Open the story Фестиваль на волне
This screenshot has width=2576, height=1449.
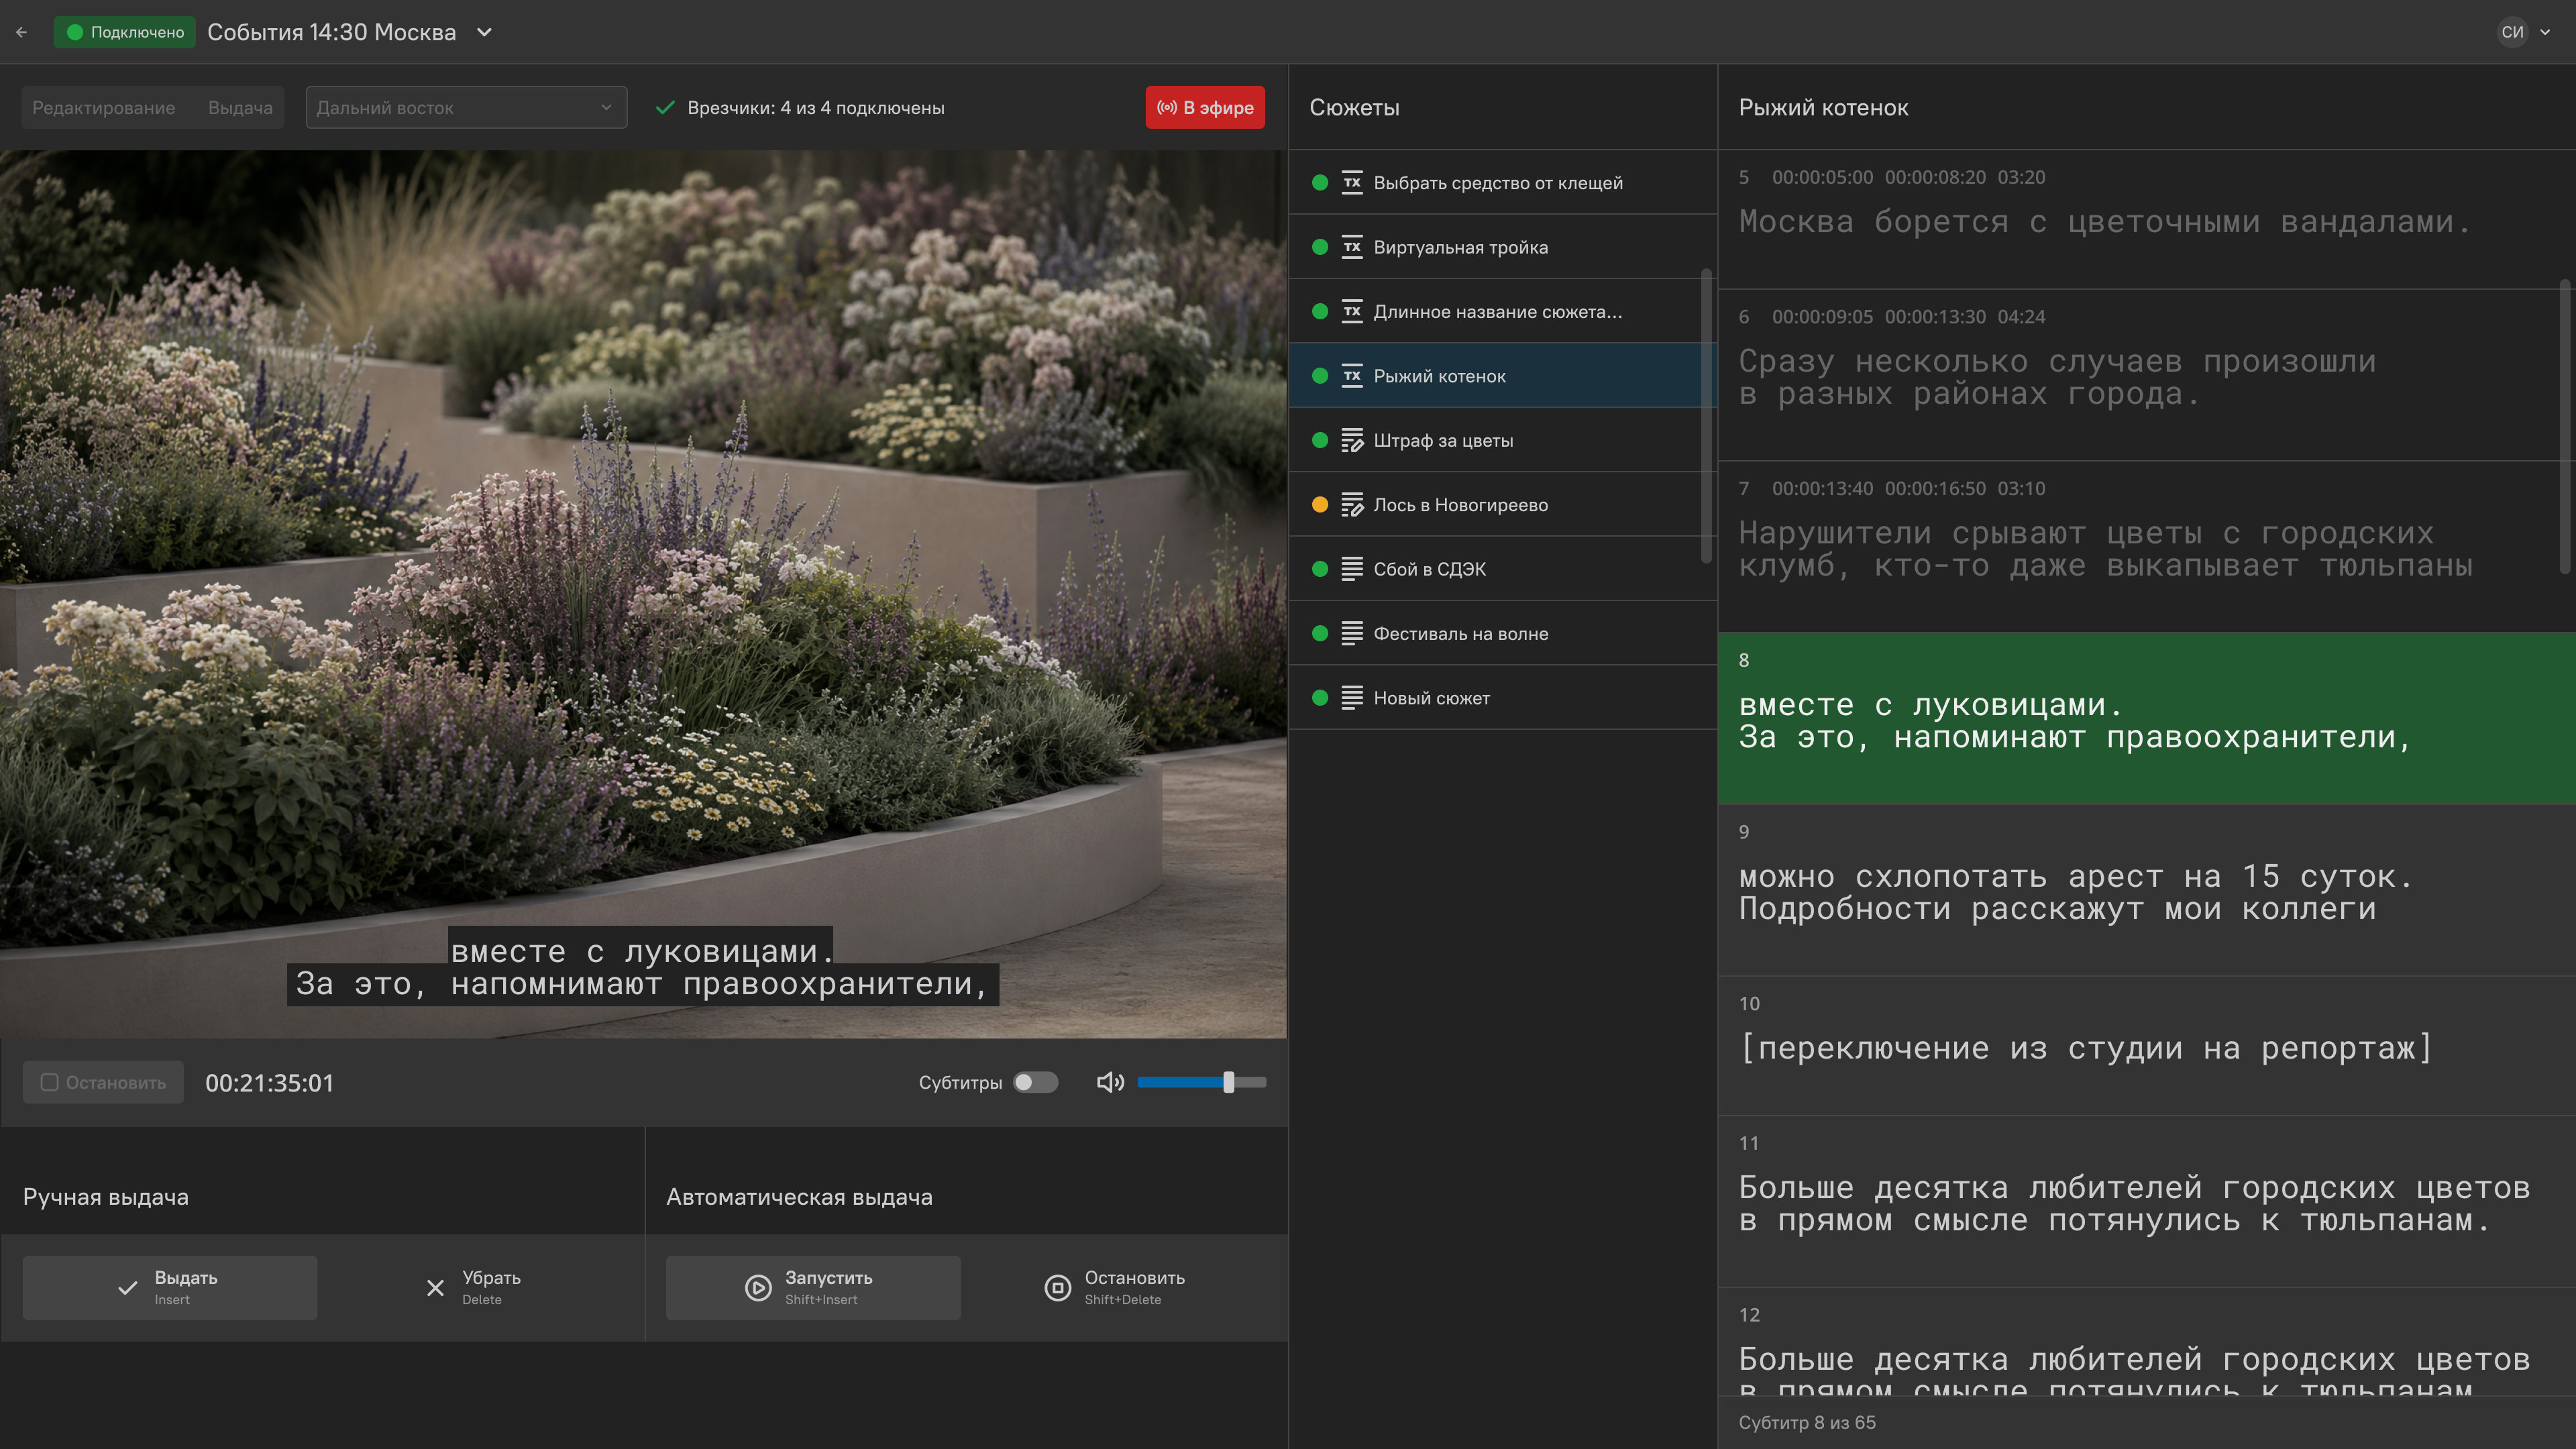(x=1502, y=633)
